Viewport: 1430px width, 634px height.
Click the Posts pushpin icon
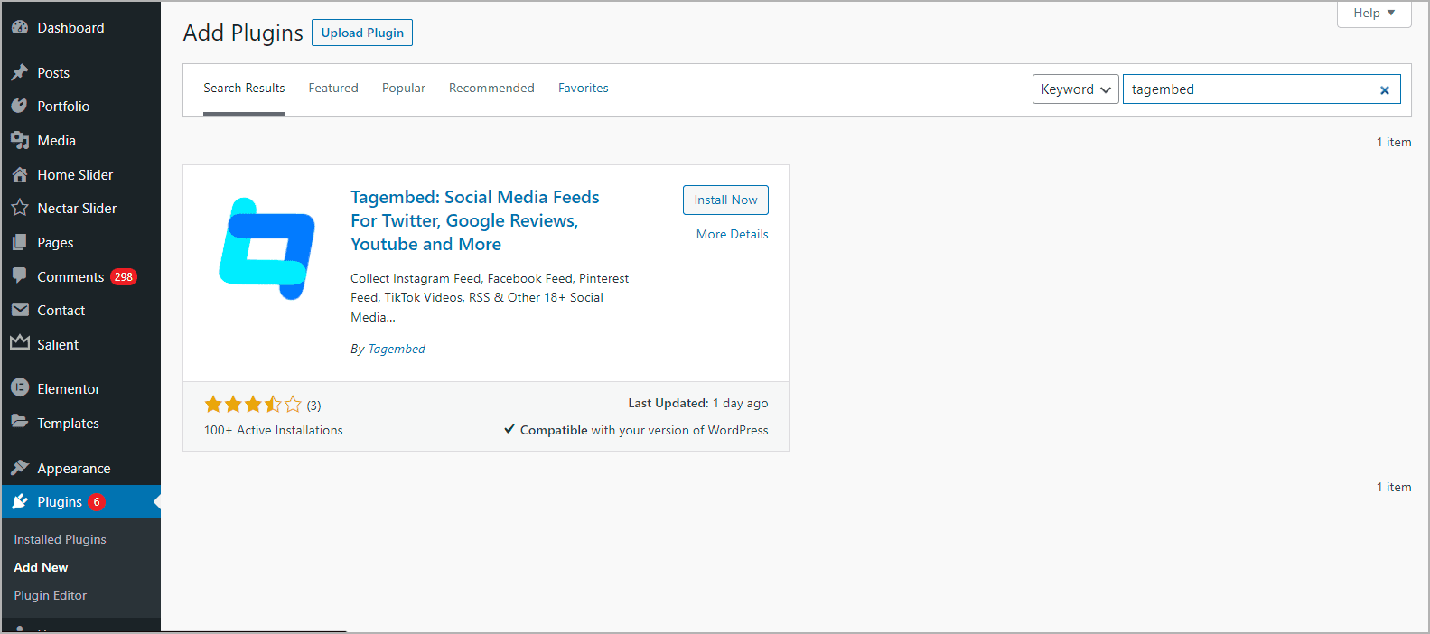[x=20, y=72]
